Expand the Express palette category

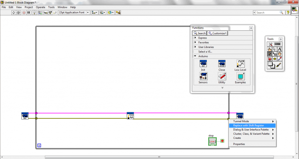(222, 38)
